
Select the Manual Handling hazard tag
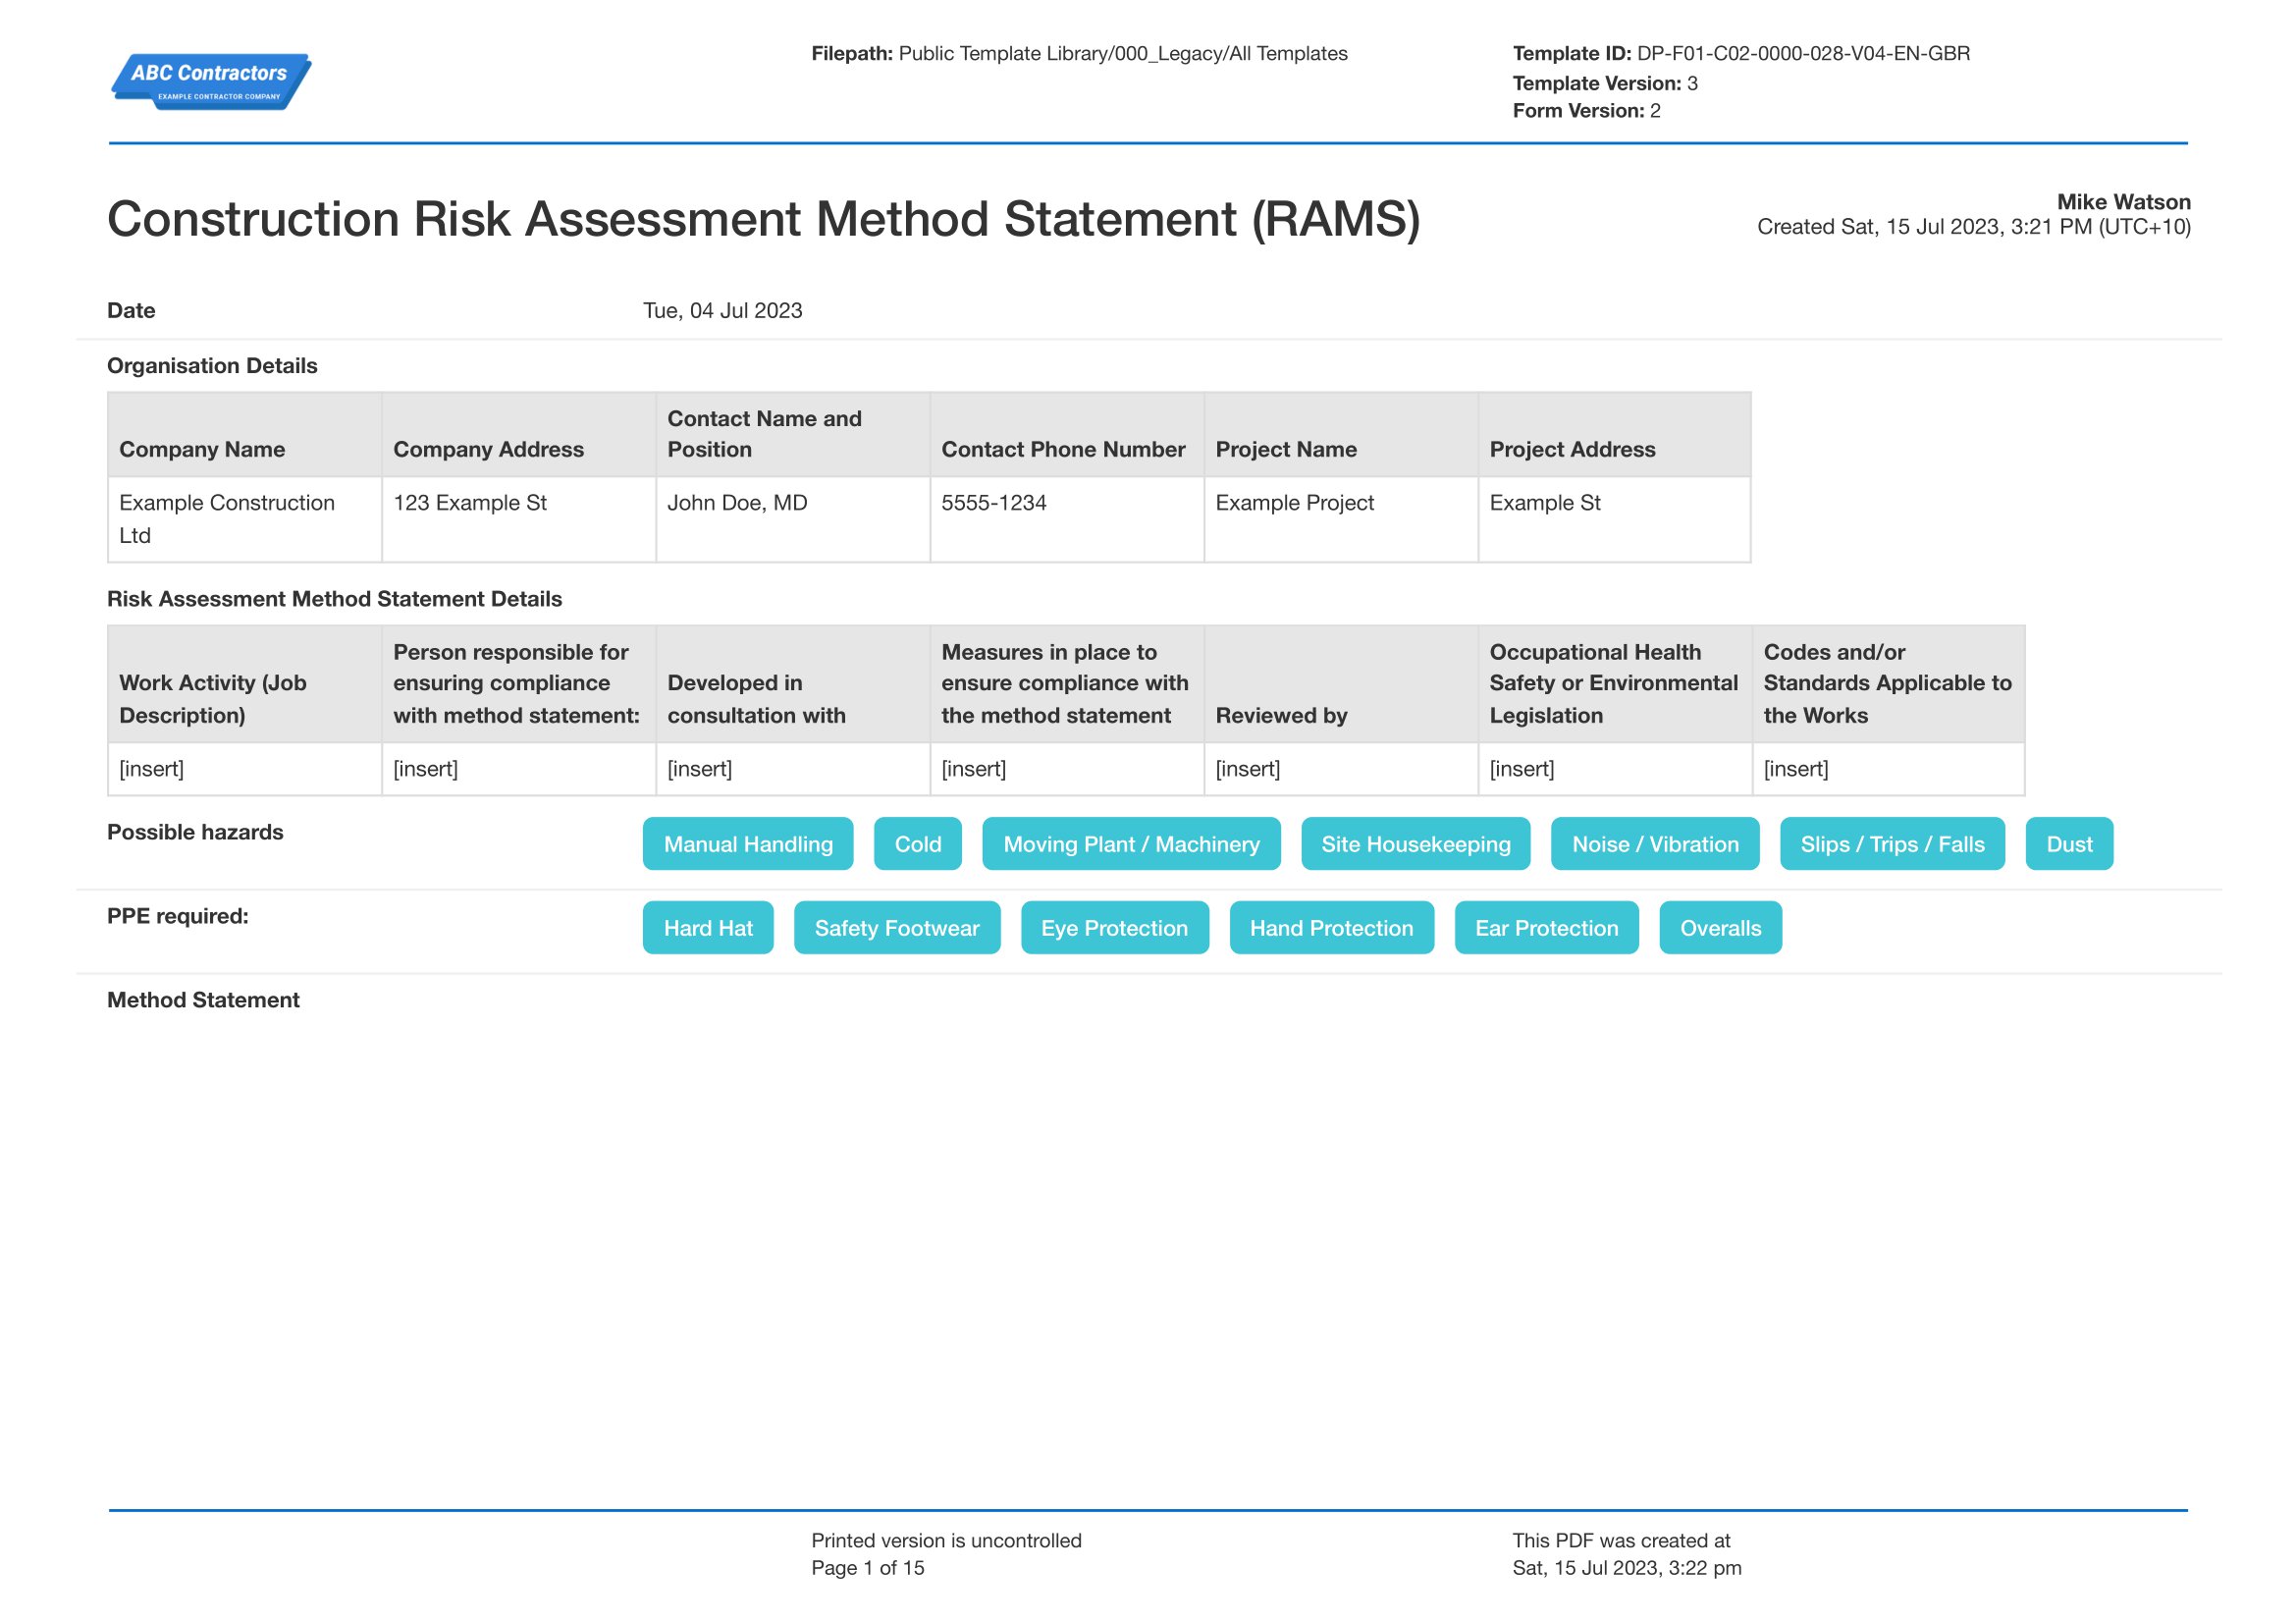pos(747,844)
